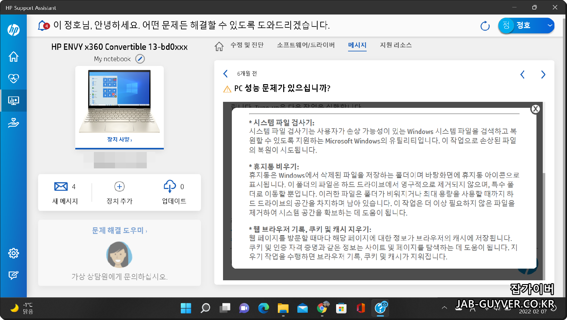This screenshot has height=320, width=567.
Task: Open updates cloud download icon
Action: [170, 186]
